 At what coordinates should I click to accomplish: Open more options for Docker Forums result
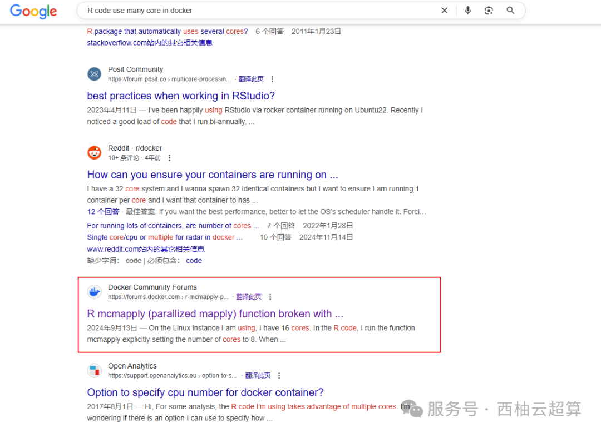270,297
